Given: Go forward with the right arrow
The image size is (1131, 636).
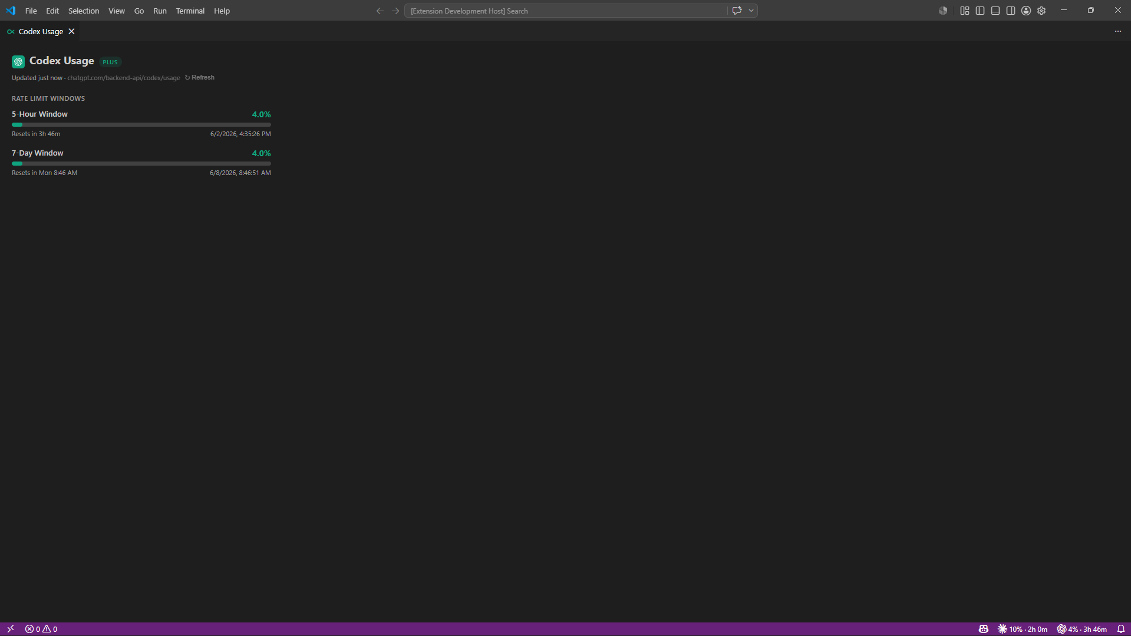Looking at the screenshot, I should pos(395,11).
